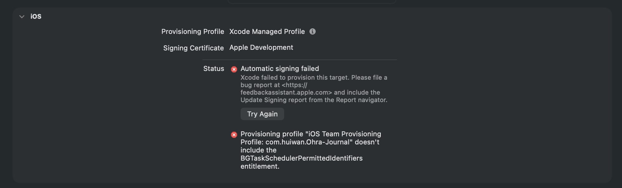Click error icon next to Automatic signing failed
This screenshot has height=188, width=622.
pyautogui.click(x=234, y=69)
